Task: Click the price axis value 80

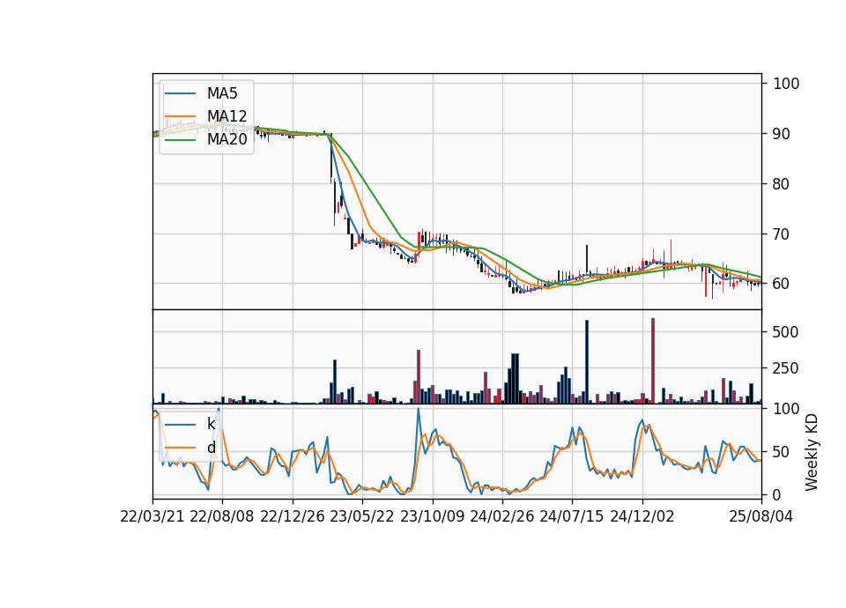Action: click(x=782, y=184)
